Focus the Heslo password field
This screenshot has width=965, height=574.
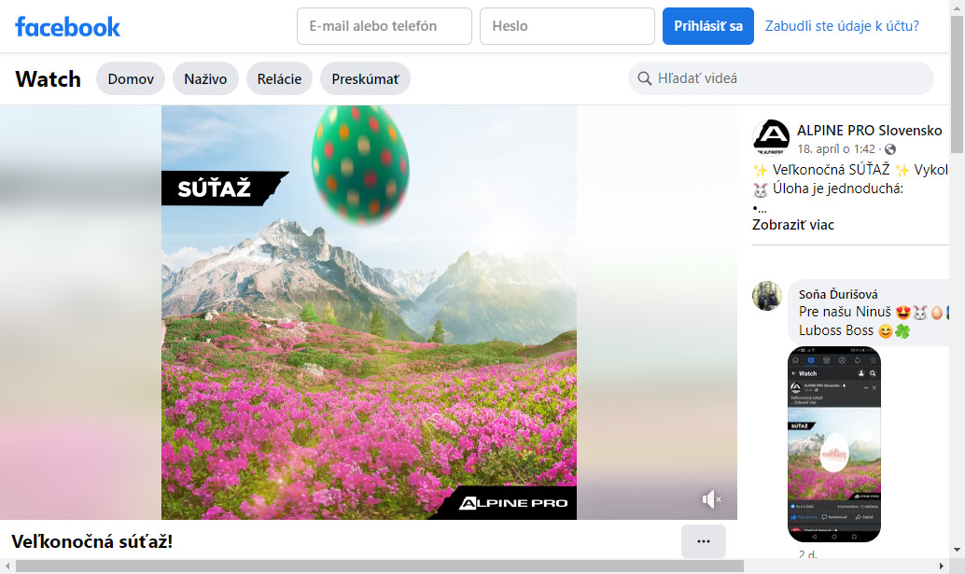567,26
